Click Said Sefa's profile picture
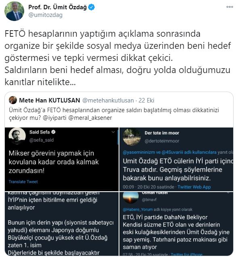236x257 pixels. click(17, 136)
